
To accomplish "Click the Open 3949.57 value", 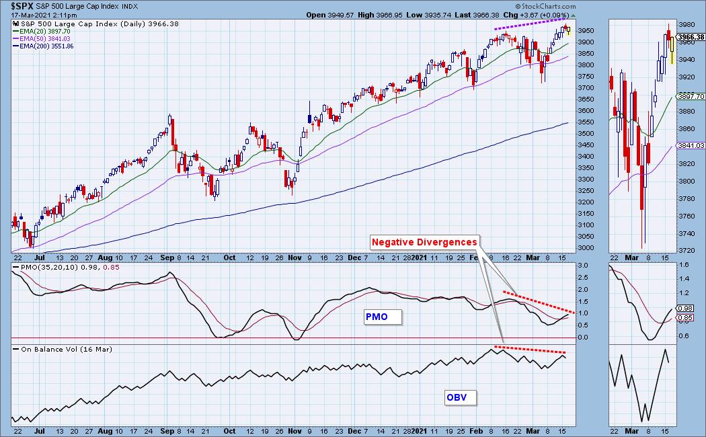I will point(330,15).
